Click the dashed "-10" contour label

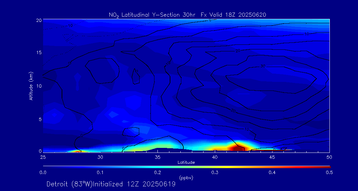pos(69,26)
